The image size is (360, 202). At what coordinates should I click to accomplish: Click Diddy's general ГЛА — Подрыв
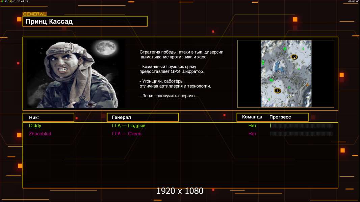[129, 126]
